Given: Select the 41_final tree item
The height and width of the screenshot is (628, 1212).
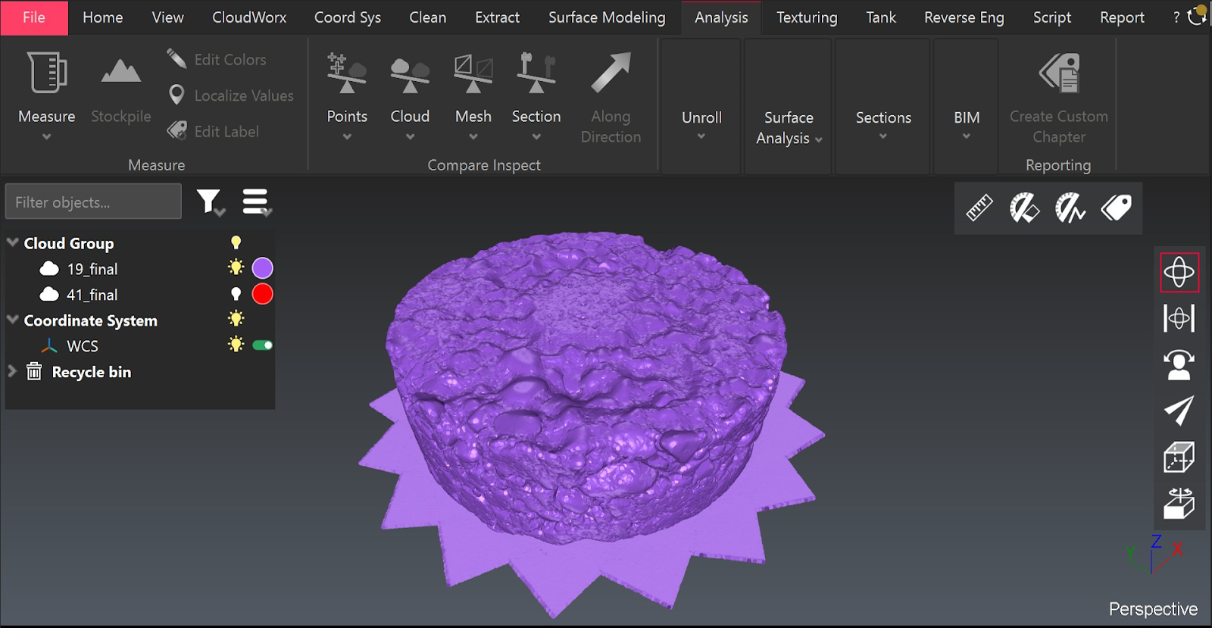Looking at the screenshot, I should (x=92, y=295).
